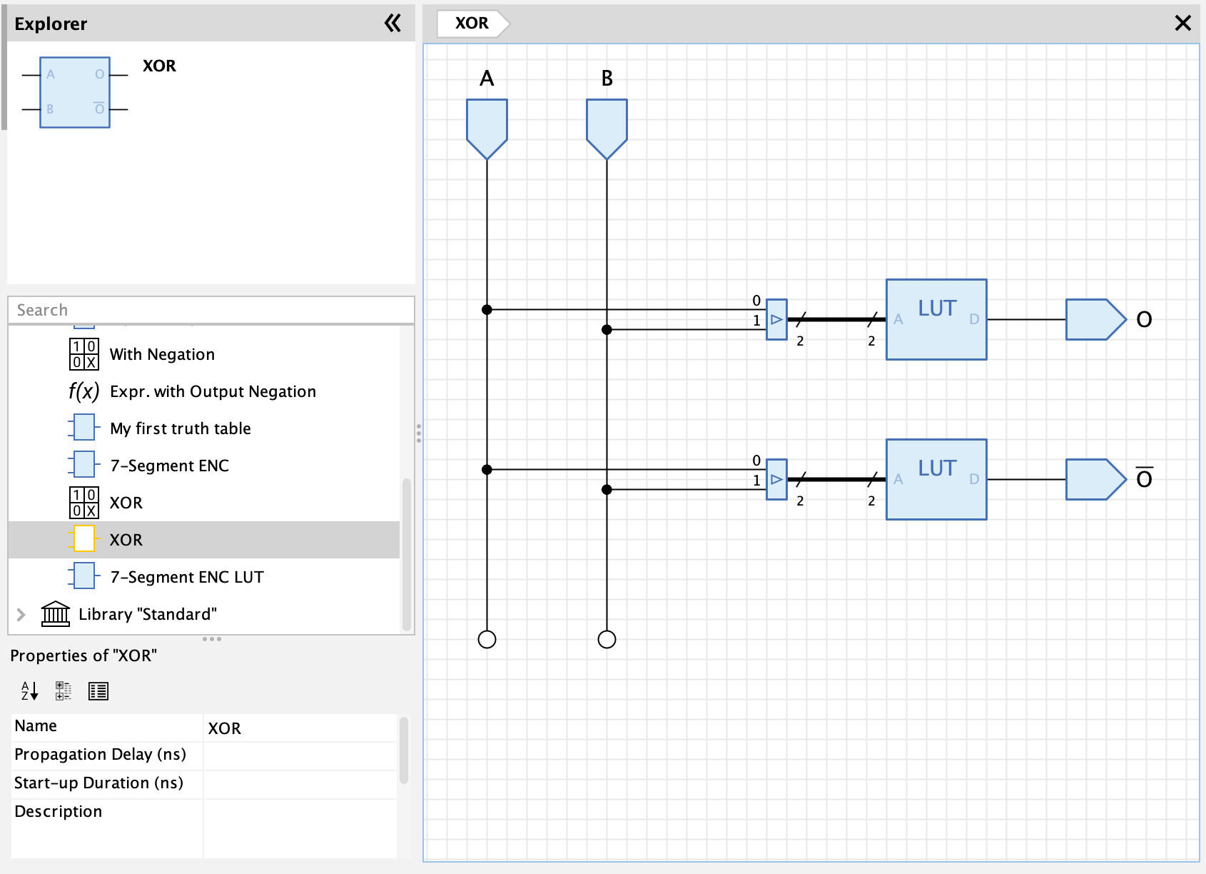Click the open wire end below input A
The height and width of the screenshot is (874, 1206).
coord(487,639)
